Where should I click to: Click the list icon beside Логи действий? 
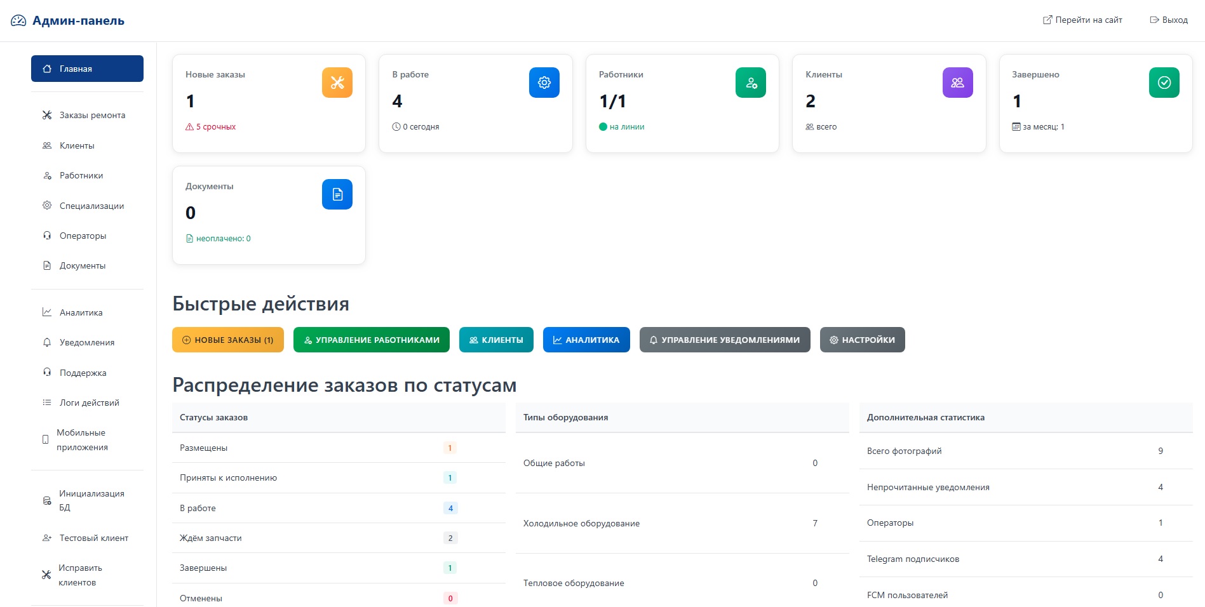[x=47, y=403]
